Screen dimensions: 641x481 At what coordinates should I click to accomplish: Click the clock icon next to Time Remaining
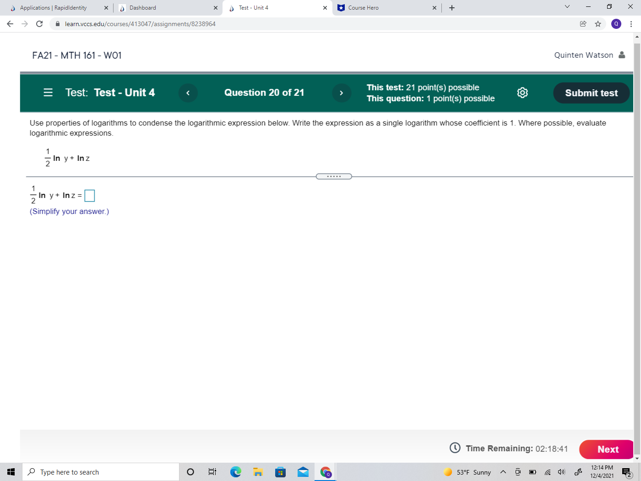455,448
